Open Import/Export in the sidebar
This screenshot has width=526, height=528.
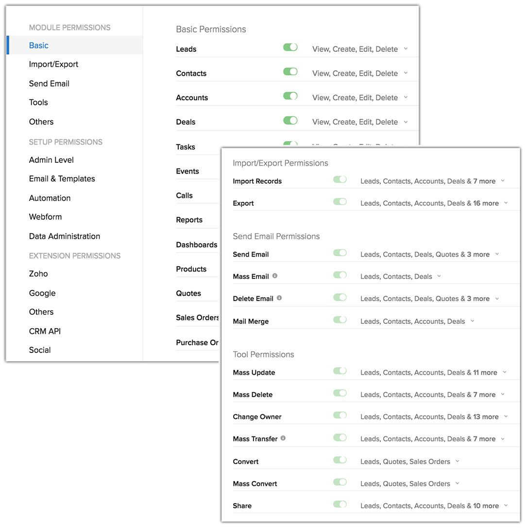pyautogui.click(x=53, y=64)
